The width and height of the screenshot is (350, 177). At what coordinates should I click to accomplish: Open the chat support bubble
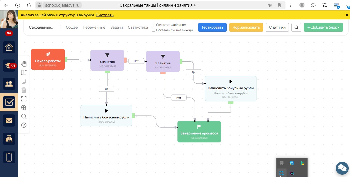point(342,168)
